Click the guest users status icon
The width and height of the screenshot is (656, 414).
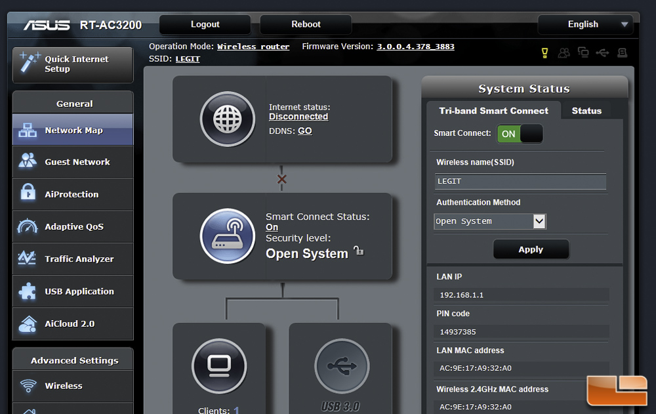(x=564, y=52)
